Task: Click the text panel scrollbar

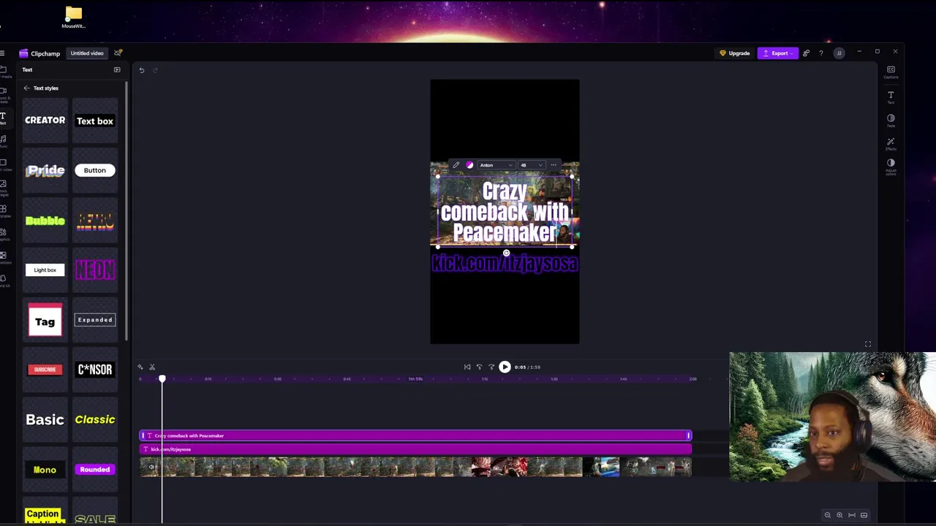Action: (128, 212)
